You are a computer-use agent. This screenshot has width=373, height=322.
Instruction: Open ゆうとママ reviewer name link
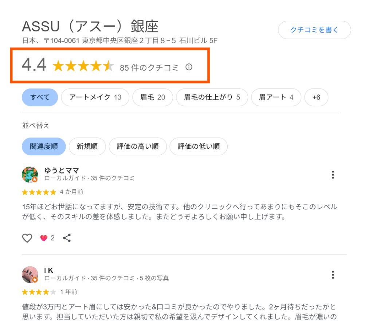pos(62,170)
